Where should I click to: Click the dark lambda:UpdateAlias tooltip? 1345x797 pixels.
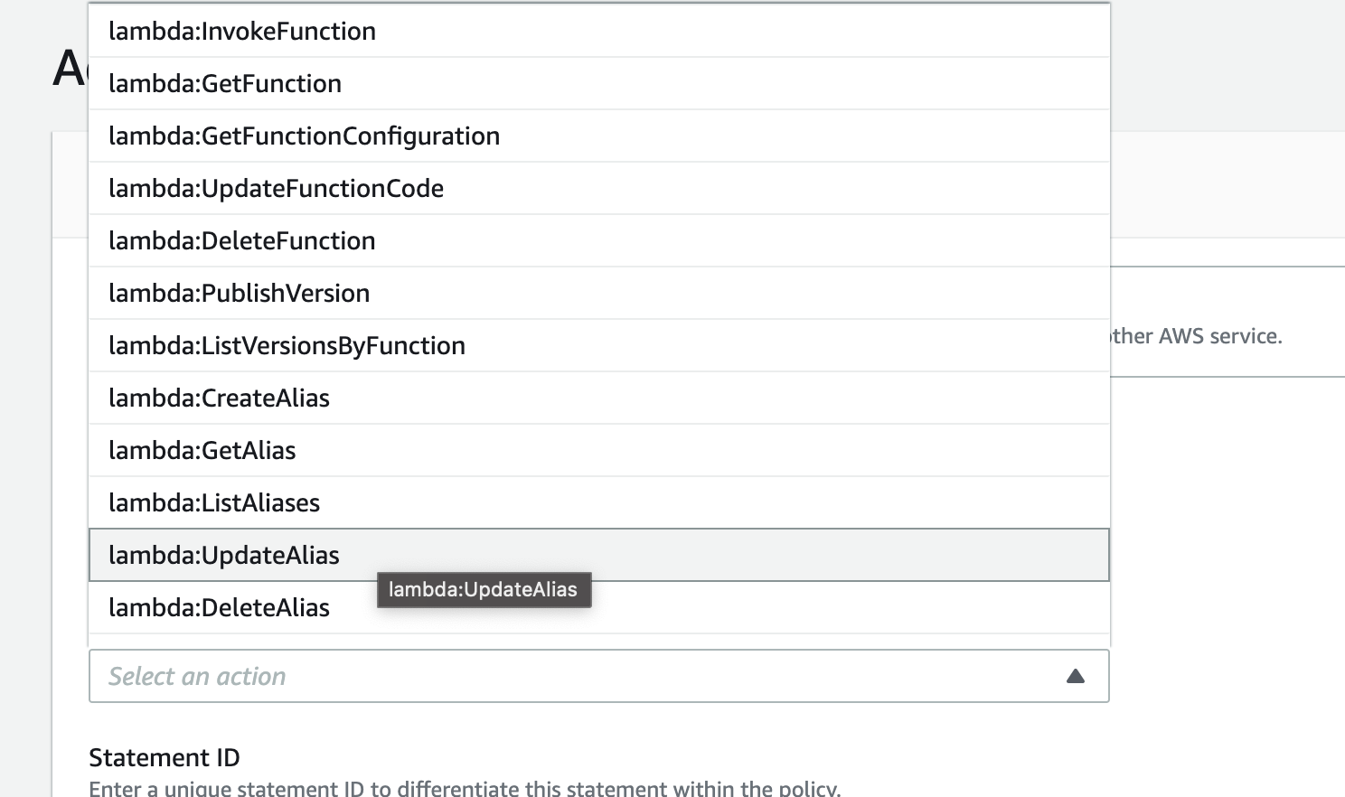pyautogui.click(x=484, y=590)
